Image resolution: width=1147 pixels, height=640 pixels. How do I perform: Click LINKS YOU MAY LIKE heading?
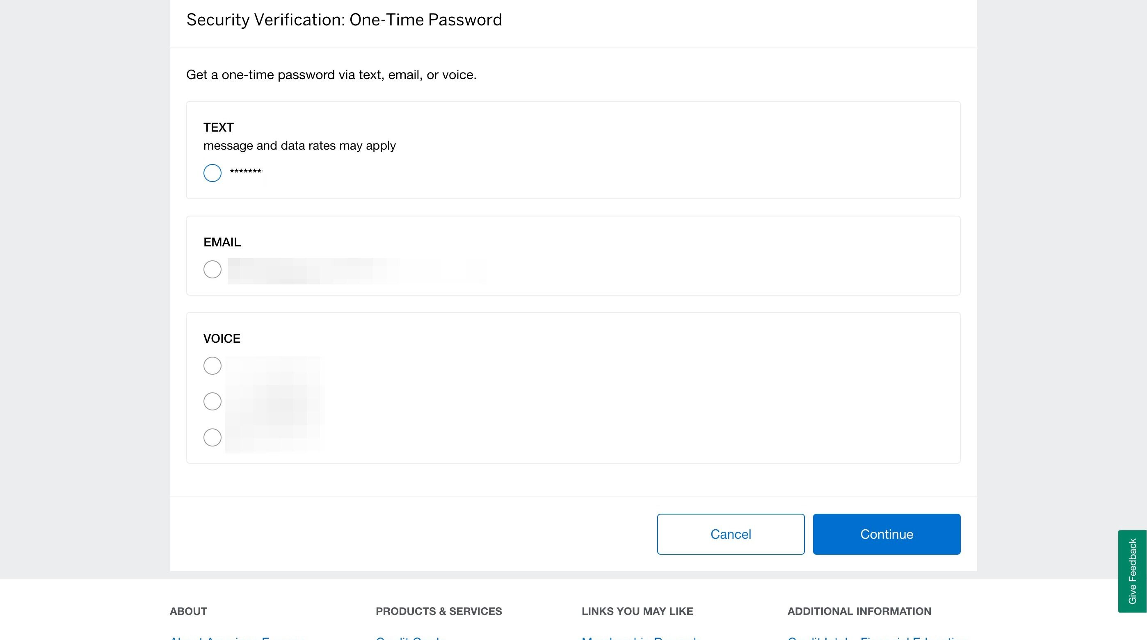637,611
